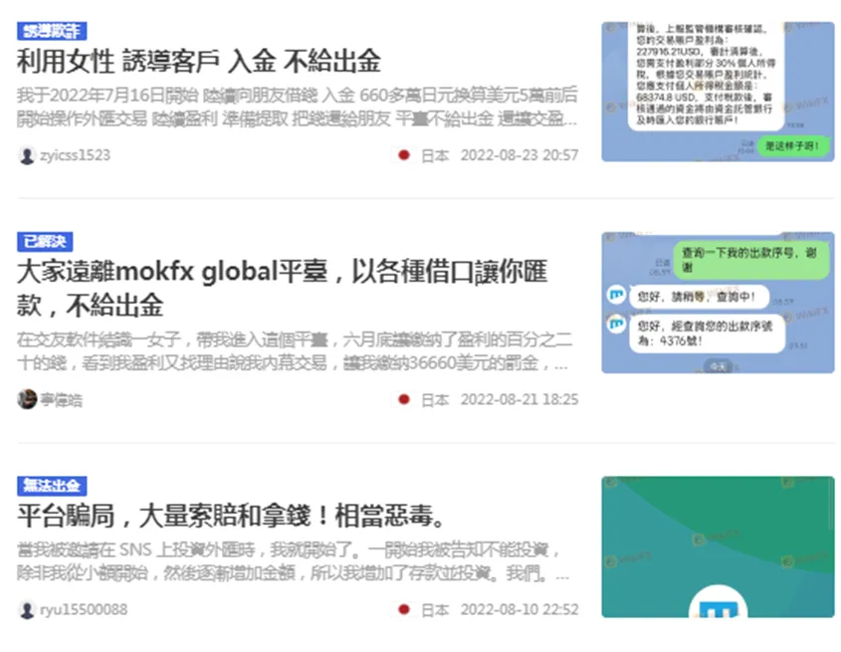Click the 已解決 tag
The width and height of the screenshot is (841, 652).
(45, 241)
